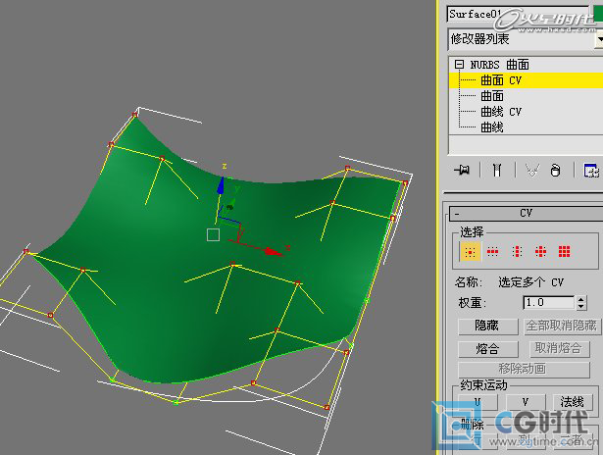603x455 pixels.
Task: Click the Make Unique icon
Action: [x=532, y=170]
